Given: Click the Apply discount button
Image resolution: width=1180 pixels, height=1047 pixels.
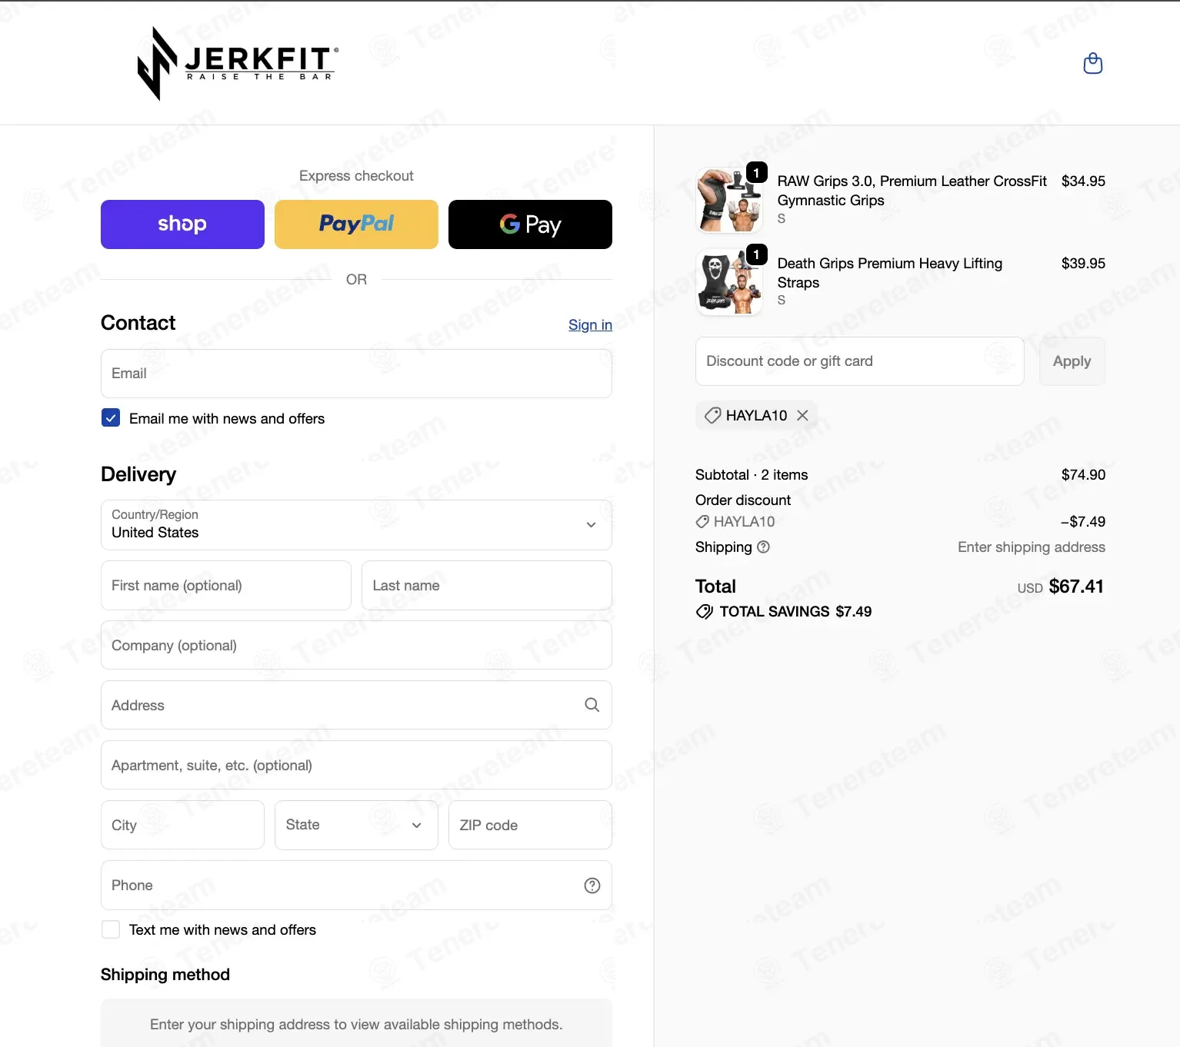Looking at the screenshot, I should tap(1072, 361).
